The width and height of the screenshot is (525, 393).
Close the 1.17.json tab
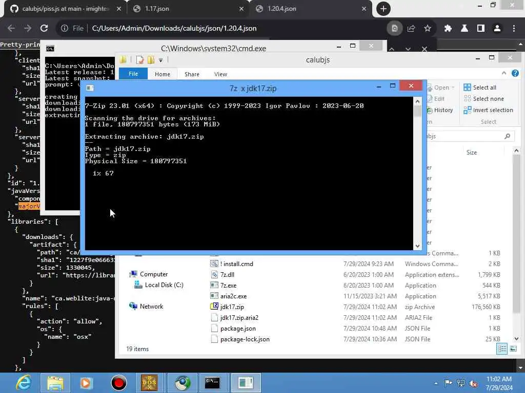click(x=241, y=9)
